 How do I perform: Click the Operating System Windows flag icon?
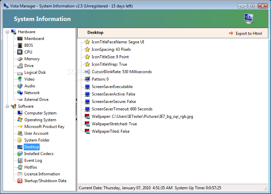click(20, 120)
